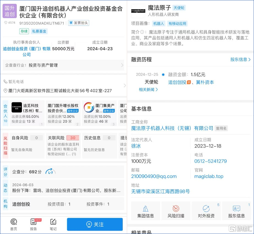The image size is (254, 234).
Task: Call the phone number 0512-5241279
Action: [x=211, y=161]
